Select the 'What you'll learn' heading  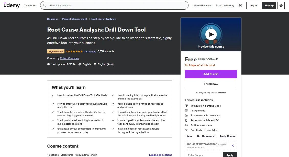(69, 87)
